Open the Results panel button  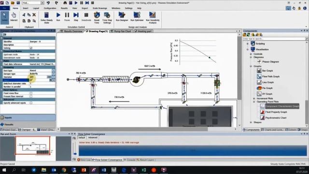point(28,125)
